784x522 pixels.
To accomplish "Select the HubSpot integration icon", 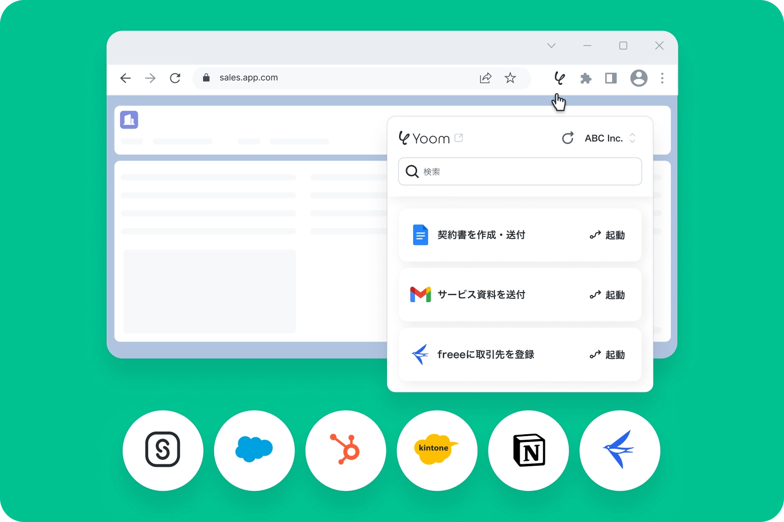I will (x=346, y=450).
